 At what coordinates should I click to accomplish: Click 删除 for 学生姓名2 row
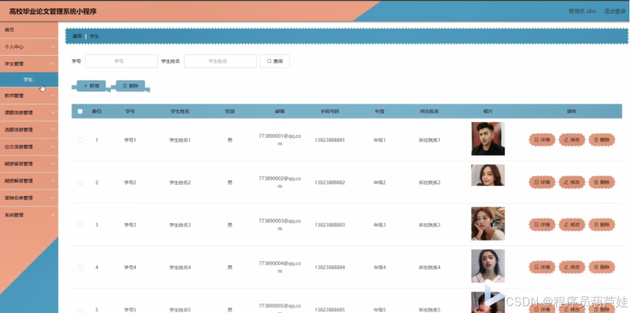[x=602, y=182]
